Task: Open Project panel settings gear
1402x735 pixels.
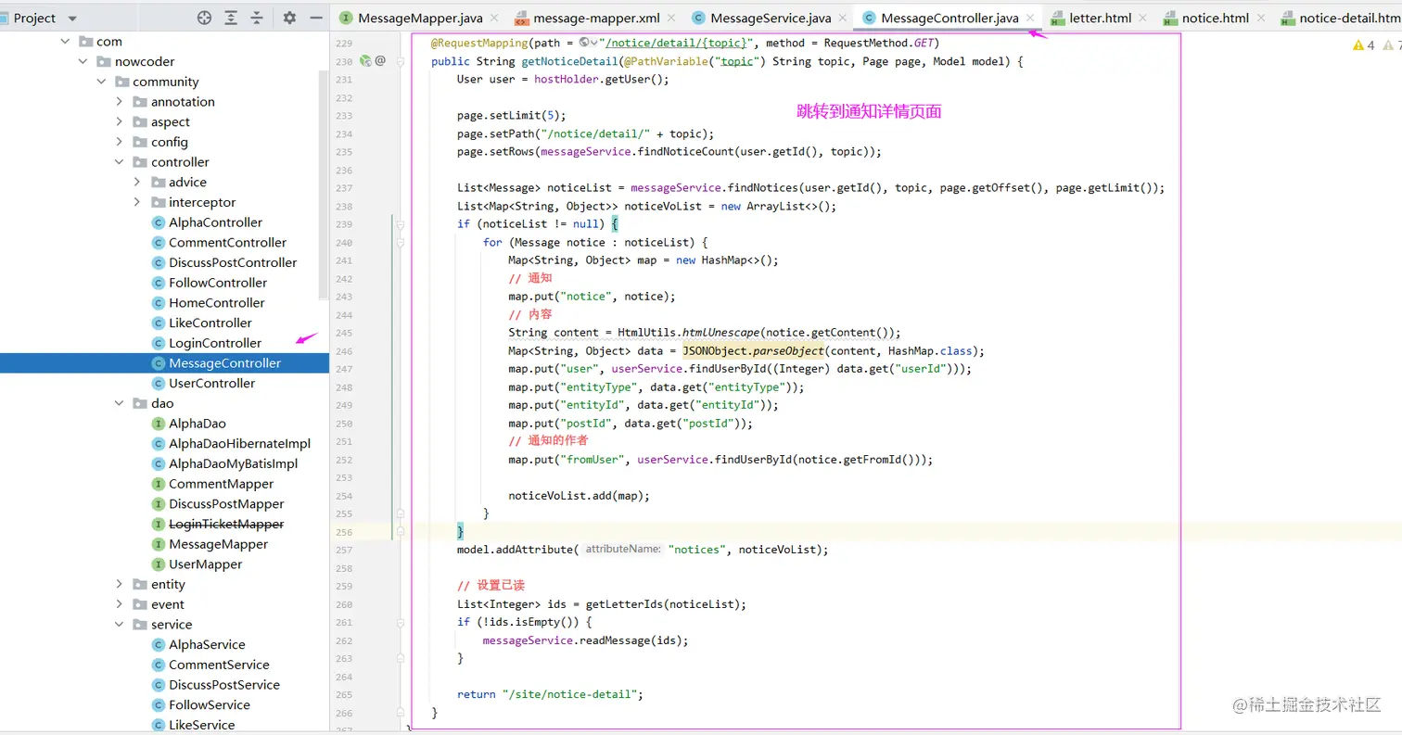Action: 289,18
